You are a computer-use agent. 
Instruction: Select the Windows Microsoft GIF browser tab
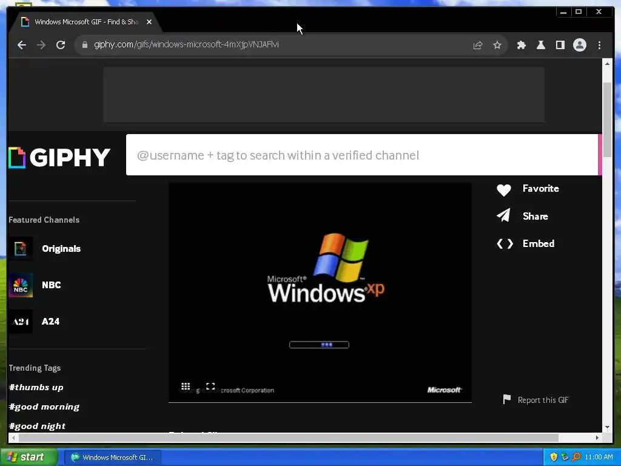tap(86, 22)
